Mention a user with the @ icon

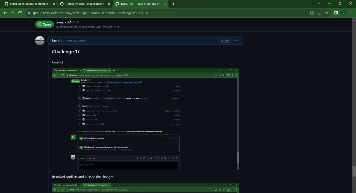pos(165,158)
